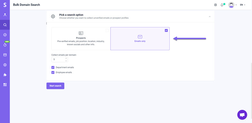Click the Snov.io S logo

tap(5, 5)
